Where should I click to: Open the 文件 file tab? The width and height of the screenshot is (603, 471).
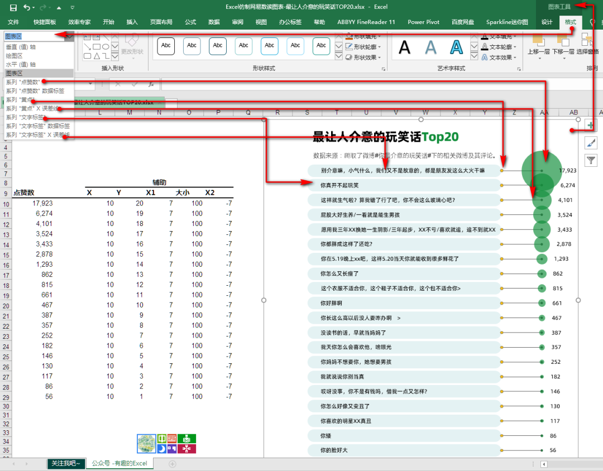[13, 22]
